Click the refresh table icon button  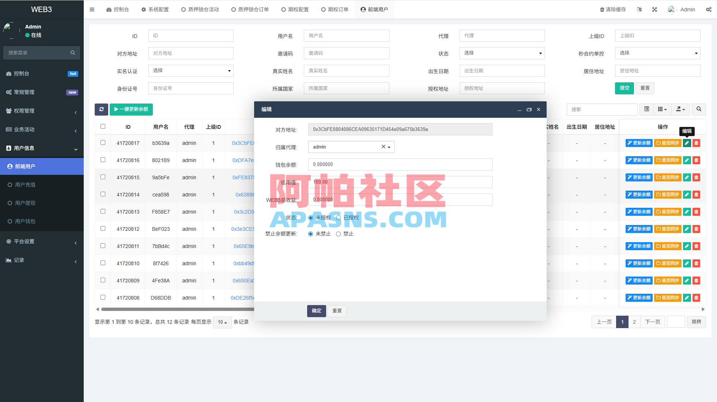click(x=101, y=109)
